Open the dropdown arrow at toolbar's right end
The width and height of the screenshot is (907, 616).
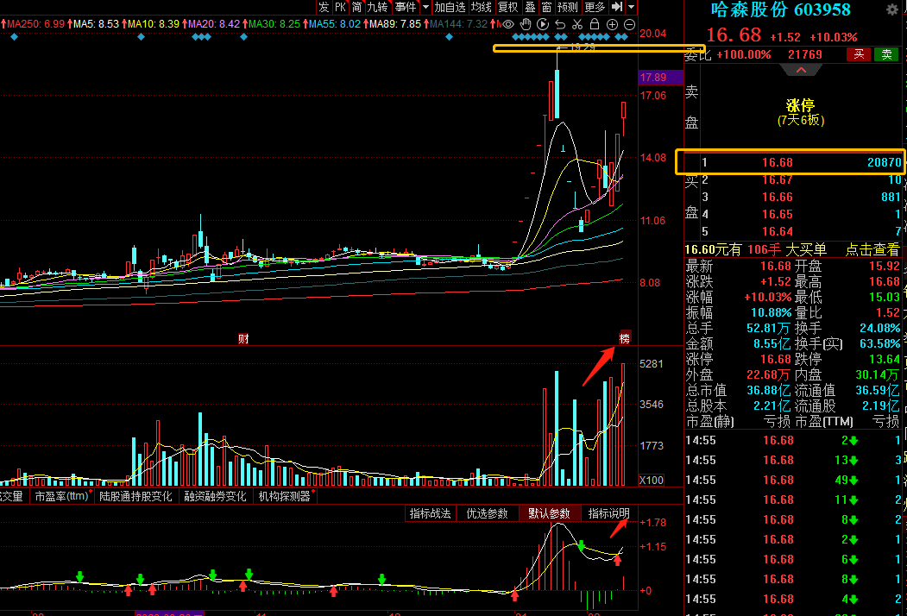[631, 7]
